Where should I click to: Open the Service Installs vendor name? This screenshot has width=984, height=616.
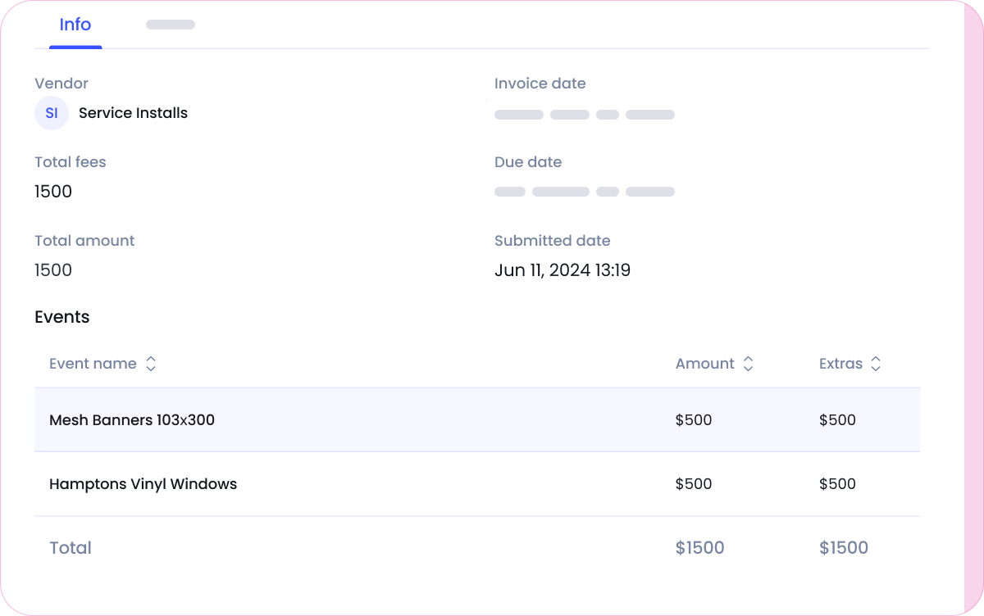[x=133, y=114]
